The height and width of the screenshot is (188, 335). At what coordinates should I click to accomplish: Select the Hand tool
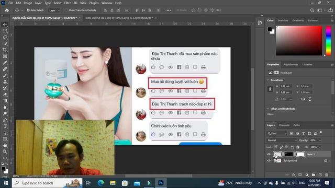tap(5, 145)
